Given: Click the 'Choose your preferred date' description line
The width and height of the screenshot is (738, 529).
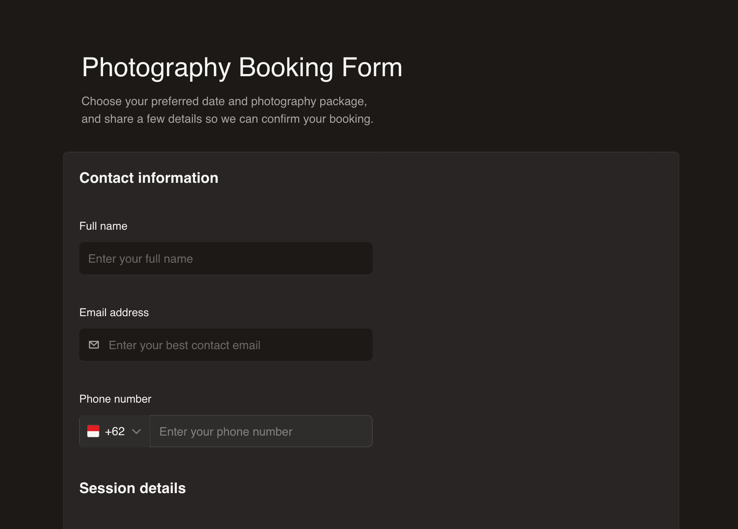Looking at the screenshot, I should tap(224, 101).
